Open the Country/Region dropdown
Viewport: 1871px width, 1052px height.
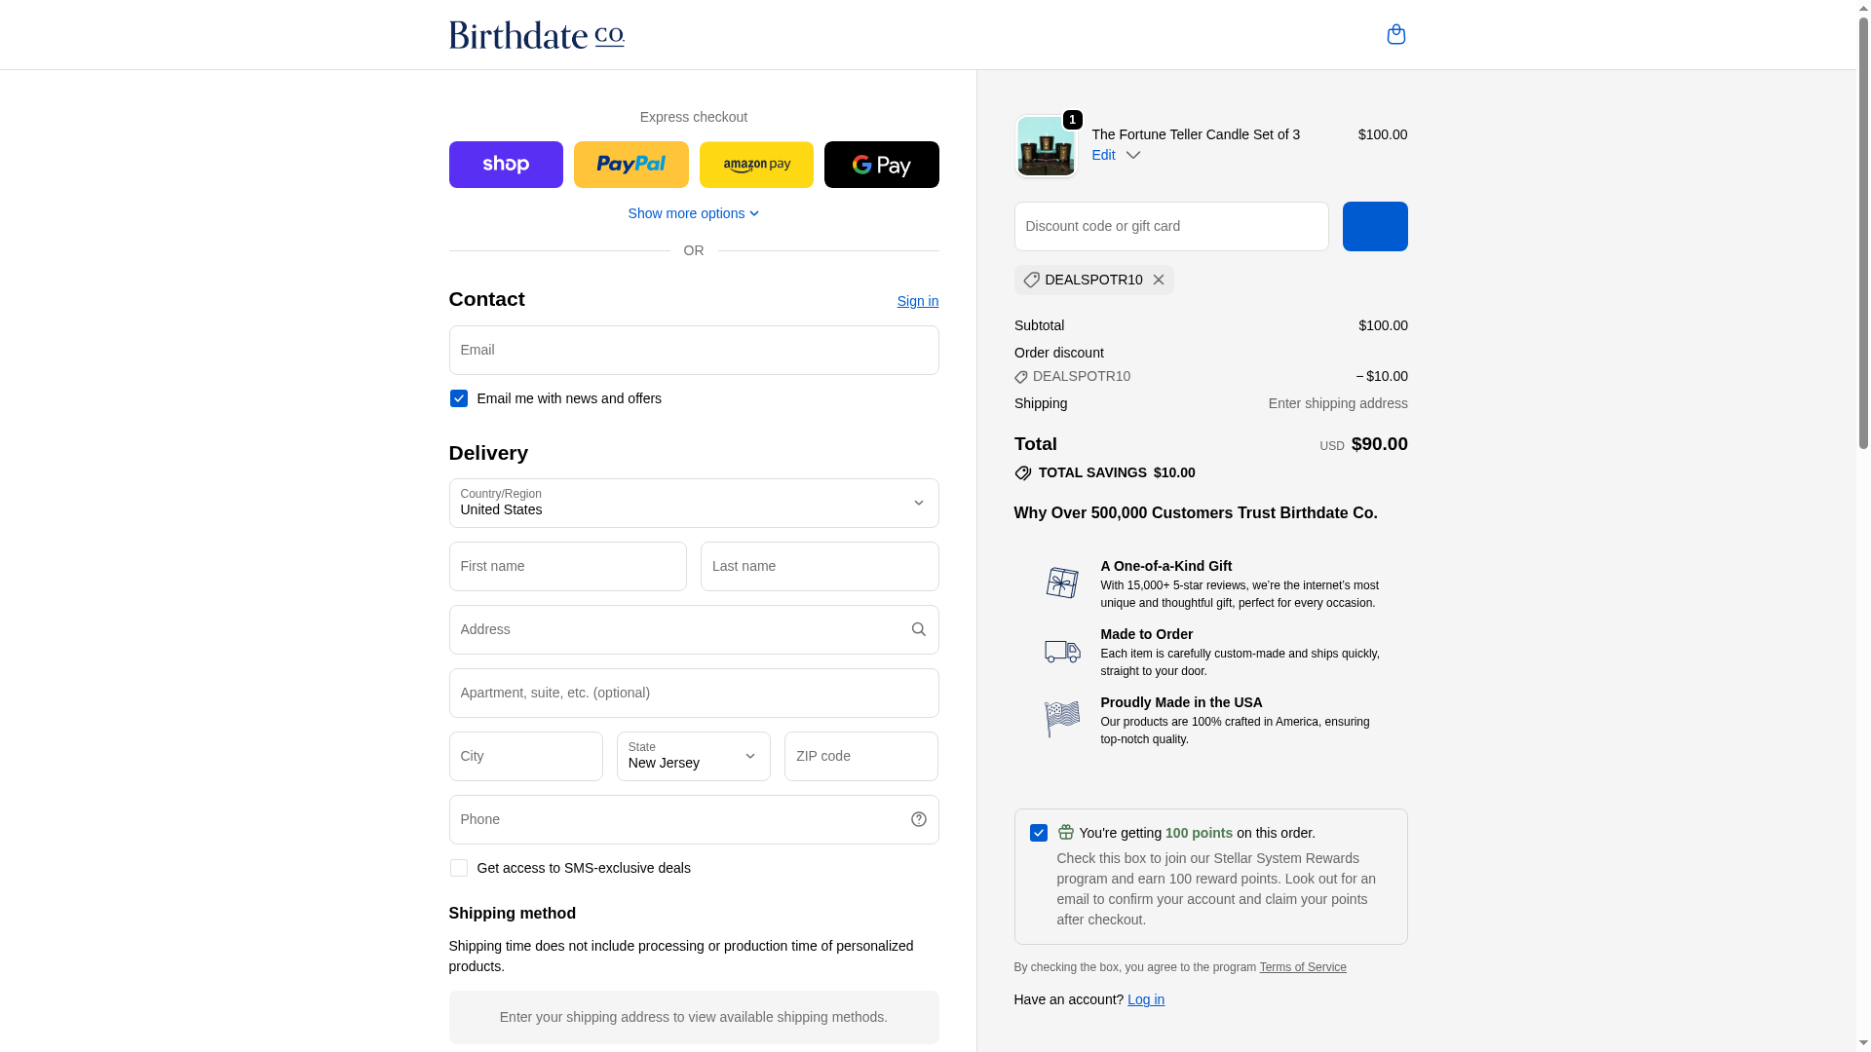click(693, 503)
